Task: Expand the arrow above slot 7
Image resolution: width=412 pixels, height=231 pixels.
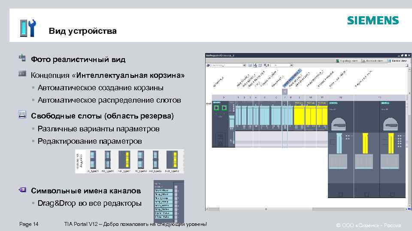Action: pos(285,92)
